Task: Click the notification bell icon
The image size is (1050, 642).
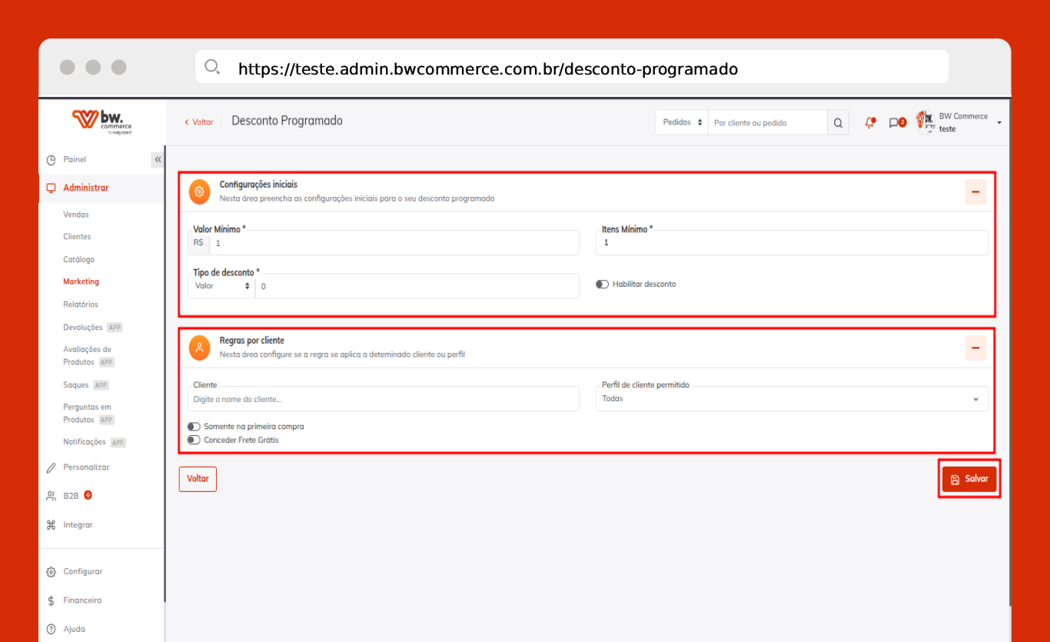Action: [869, 123]
